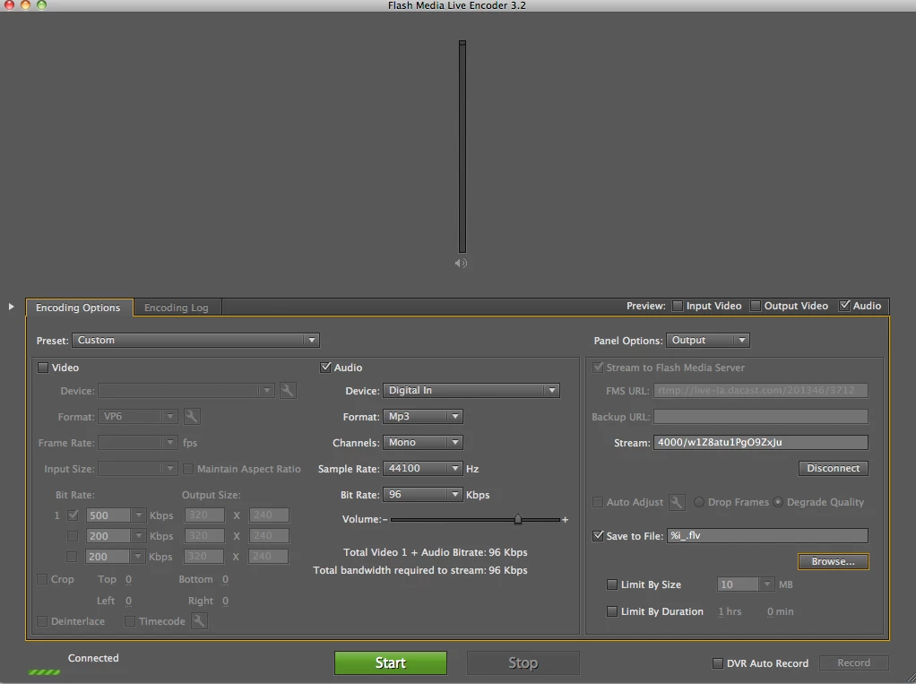The image size is (916, 684).
Task: Toggle the Video checkbox
Action: (x=43, y=368)
